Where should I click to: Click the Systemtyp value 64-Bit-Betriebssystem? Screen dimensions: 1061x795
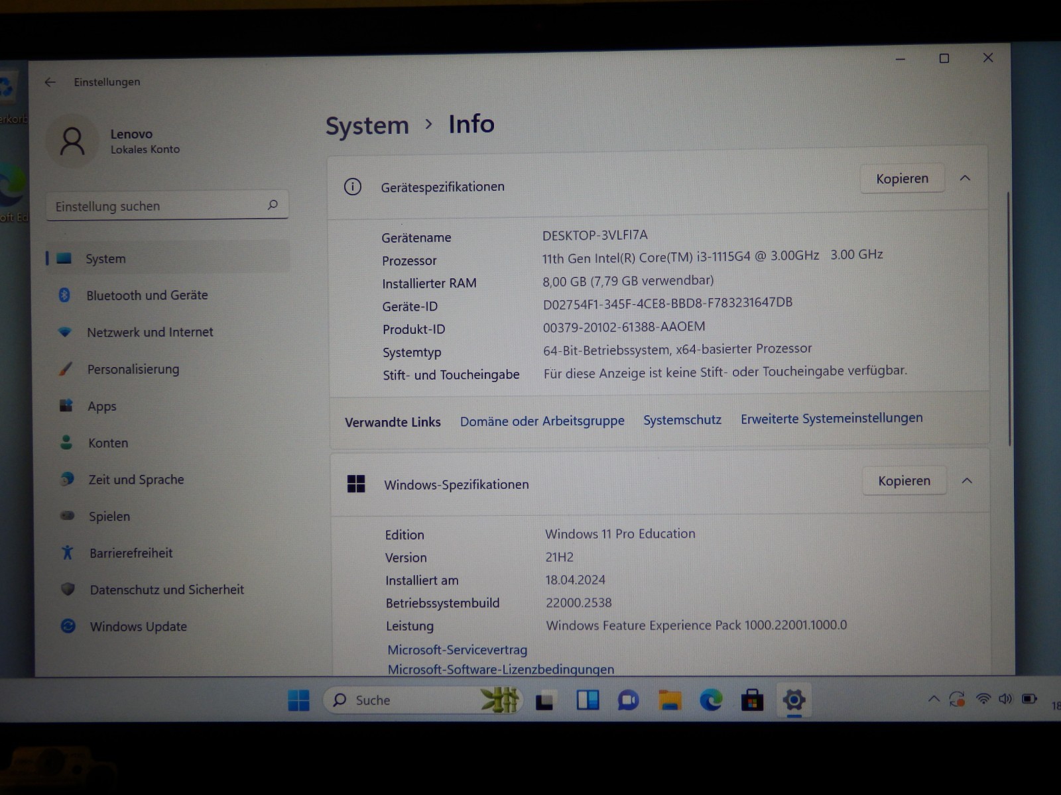click(x=677, y=349)
